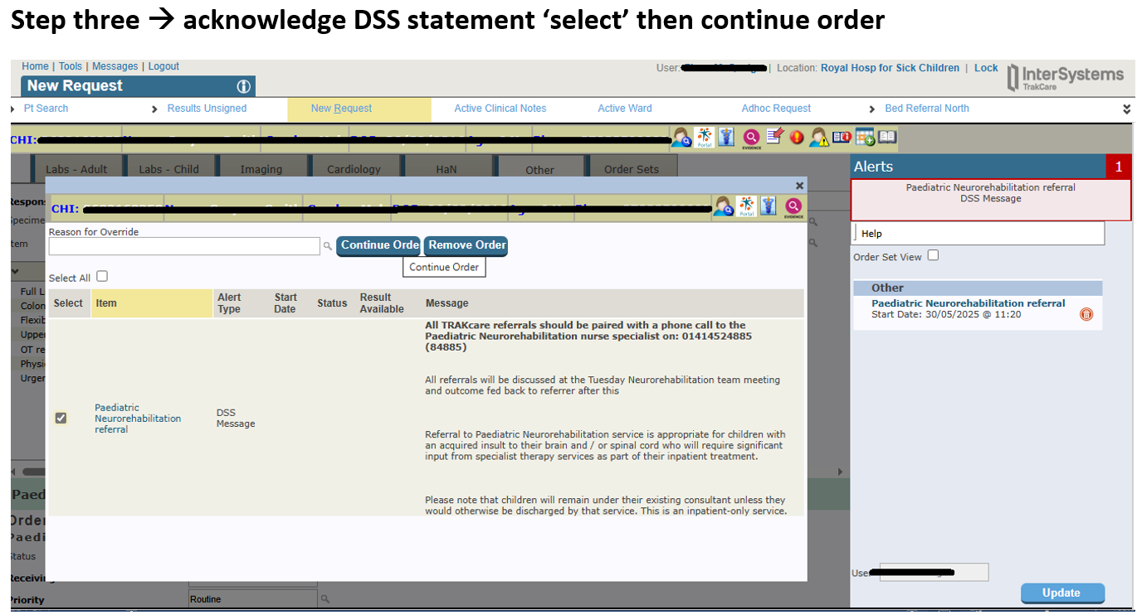Expand the double-chevron overflow menu at right
Screen dimensions: 1137x615
click(1126, 109)
